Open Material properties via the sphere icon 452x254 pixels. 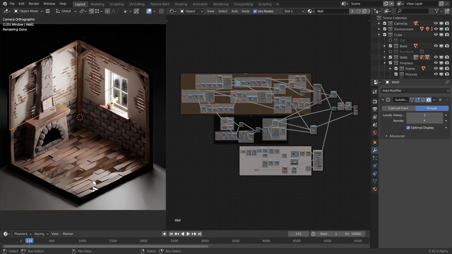tap(374, 189)
